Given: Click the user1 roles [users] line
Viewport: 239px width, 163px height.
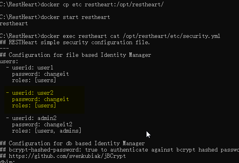Looking at the screenshot, I should tap(34, 80).
